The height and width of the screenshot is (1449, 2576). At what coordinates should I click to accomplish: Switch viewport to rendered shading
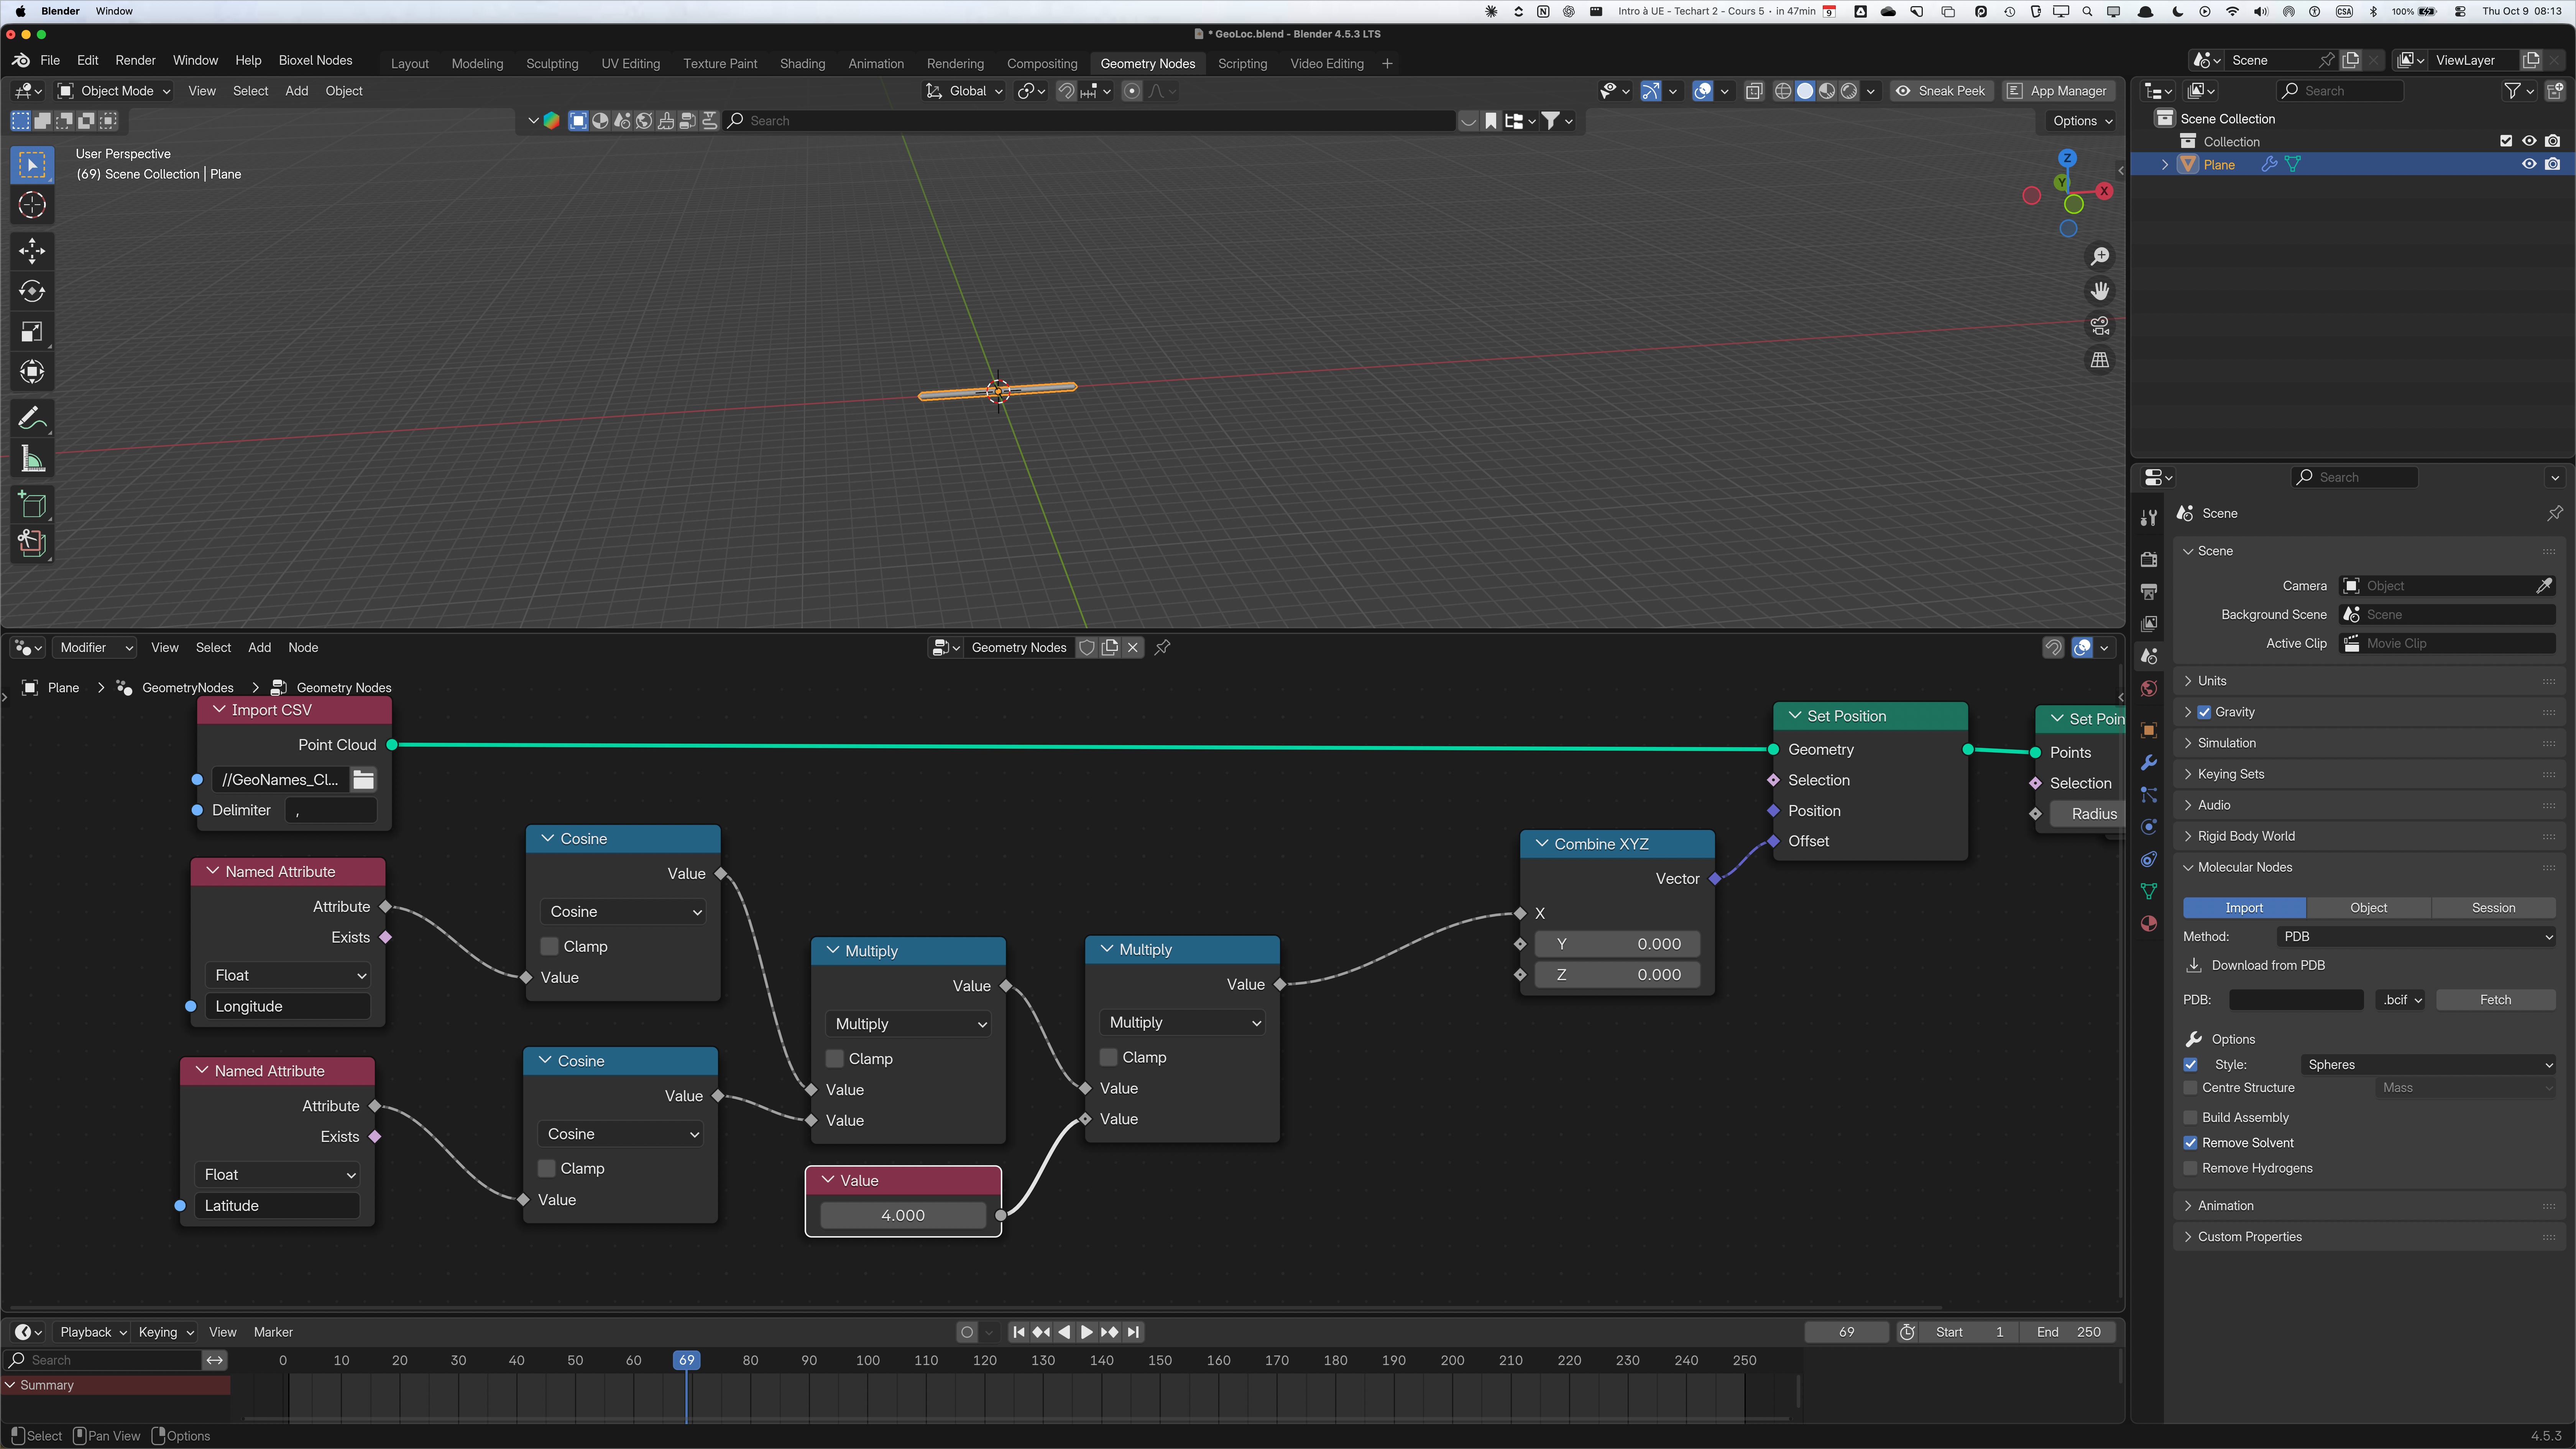coord(1849,91)
